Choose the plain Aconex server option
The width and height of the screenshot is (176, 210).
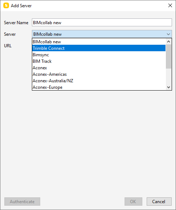pos(99,68)
